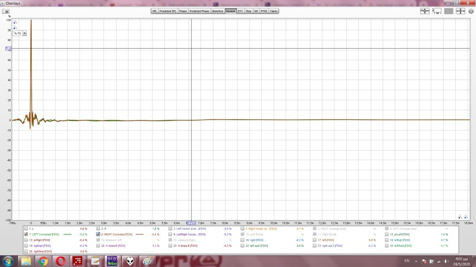Open the graph limits icon
This screenshot has height=267, width=476.
[437, 11]
